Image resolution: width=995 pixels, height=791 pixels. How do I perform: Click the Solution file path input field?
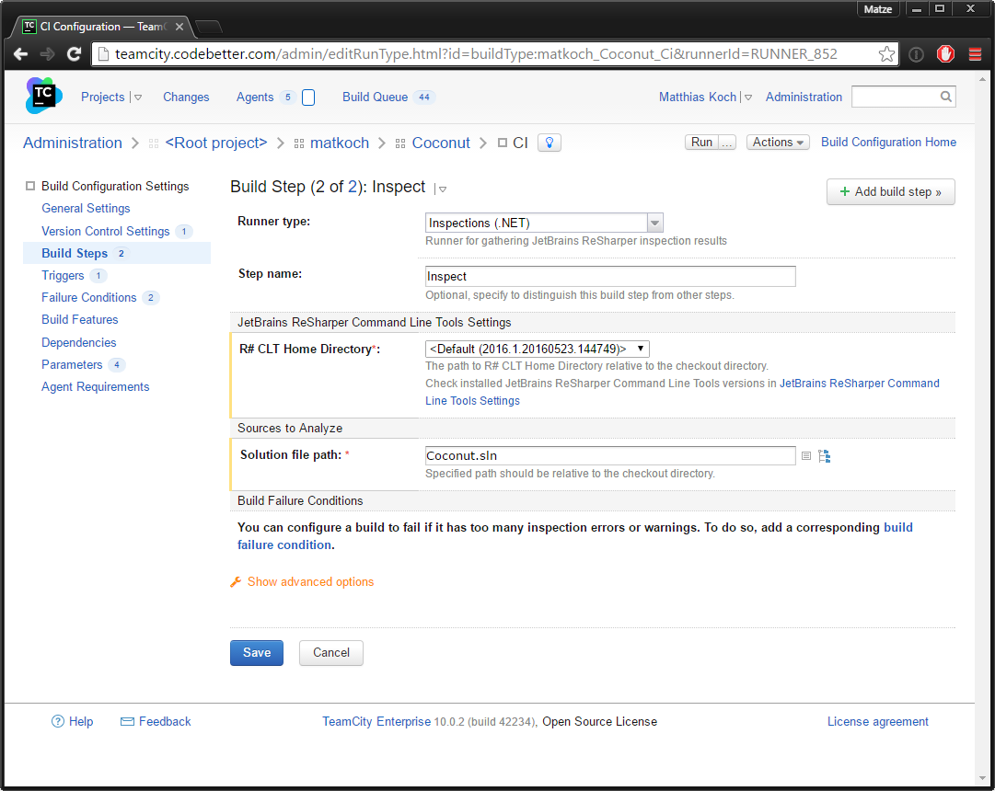[610, 455]
